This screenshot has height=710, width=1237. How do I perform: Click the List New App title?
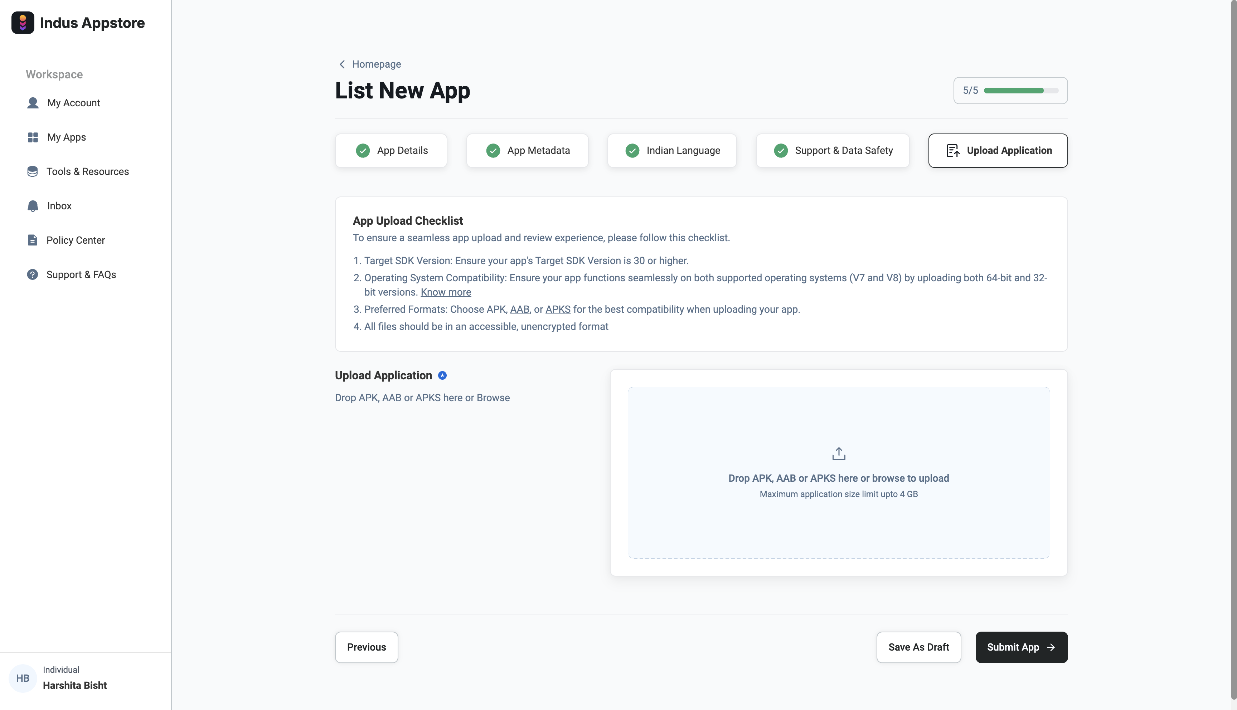402,91
